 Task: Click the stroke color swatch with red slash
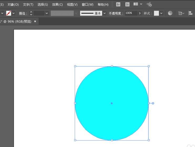[x=8, y=13]
